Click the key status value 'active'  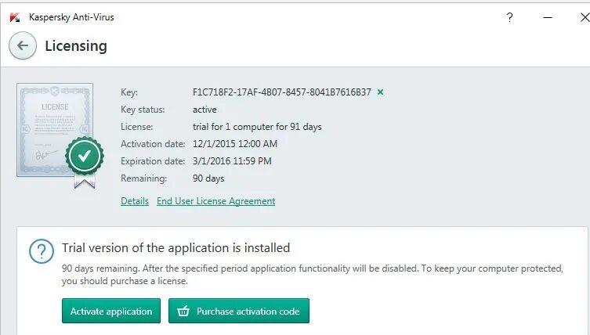click(x=205, y=110)
